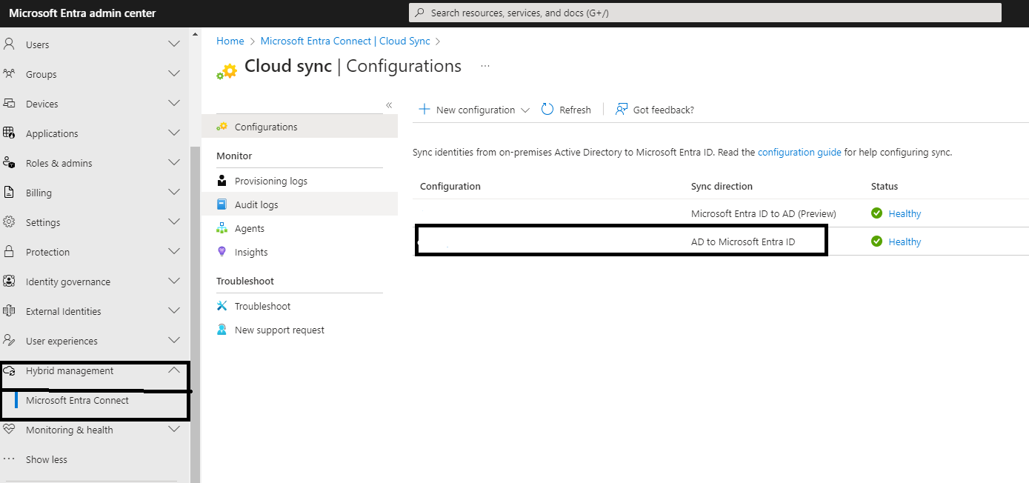The height and width of the screenshot is (483, 1029).
Task: Click the Got feedback person icon
Action: click(622, 110)
